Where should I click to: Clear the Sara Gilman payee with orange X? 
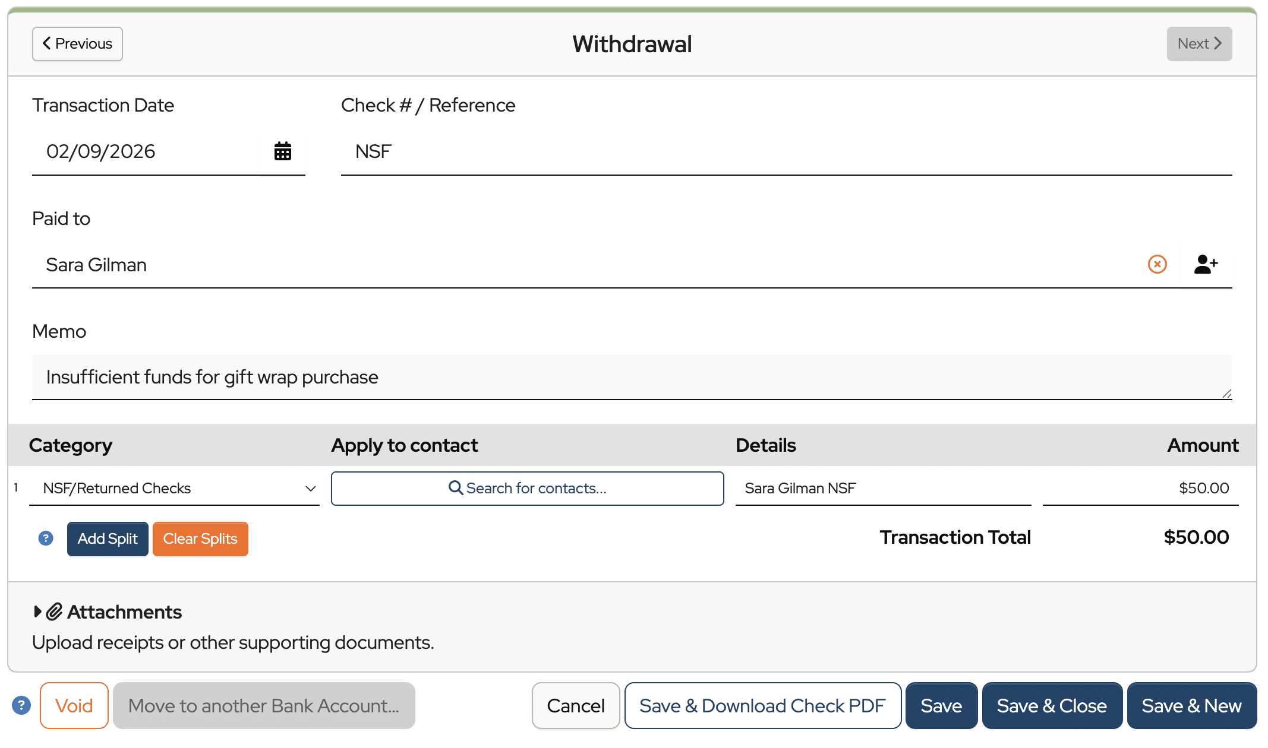(x=1157, y=264)
